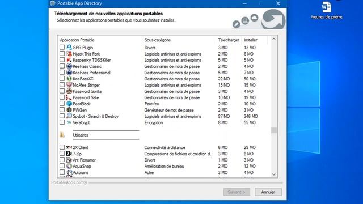The image size is (363, 204).
Task: Click the VeraCrypt icon
Action: tap(69, 122)
